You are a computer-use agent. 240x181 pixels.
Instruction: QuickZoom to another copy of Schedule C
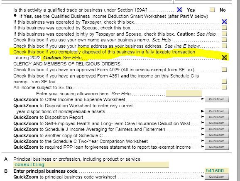pyautogui.click(x=217, y=135)
